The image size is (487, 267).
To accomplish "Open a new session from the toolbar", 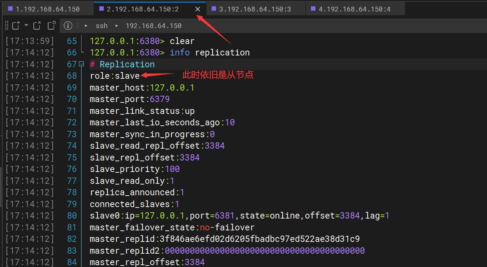I will [x=16, y=26].
